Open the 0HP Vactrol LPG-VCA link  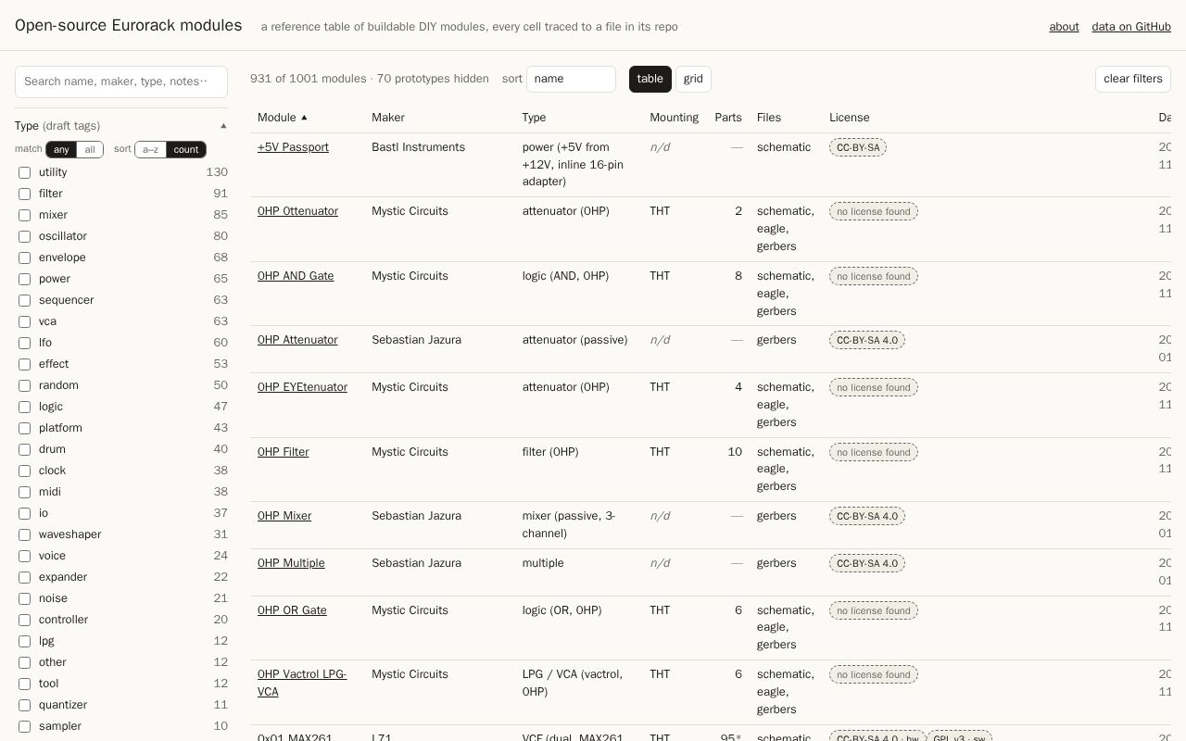pyautogui.click(x=302, y=683)
